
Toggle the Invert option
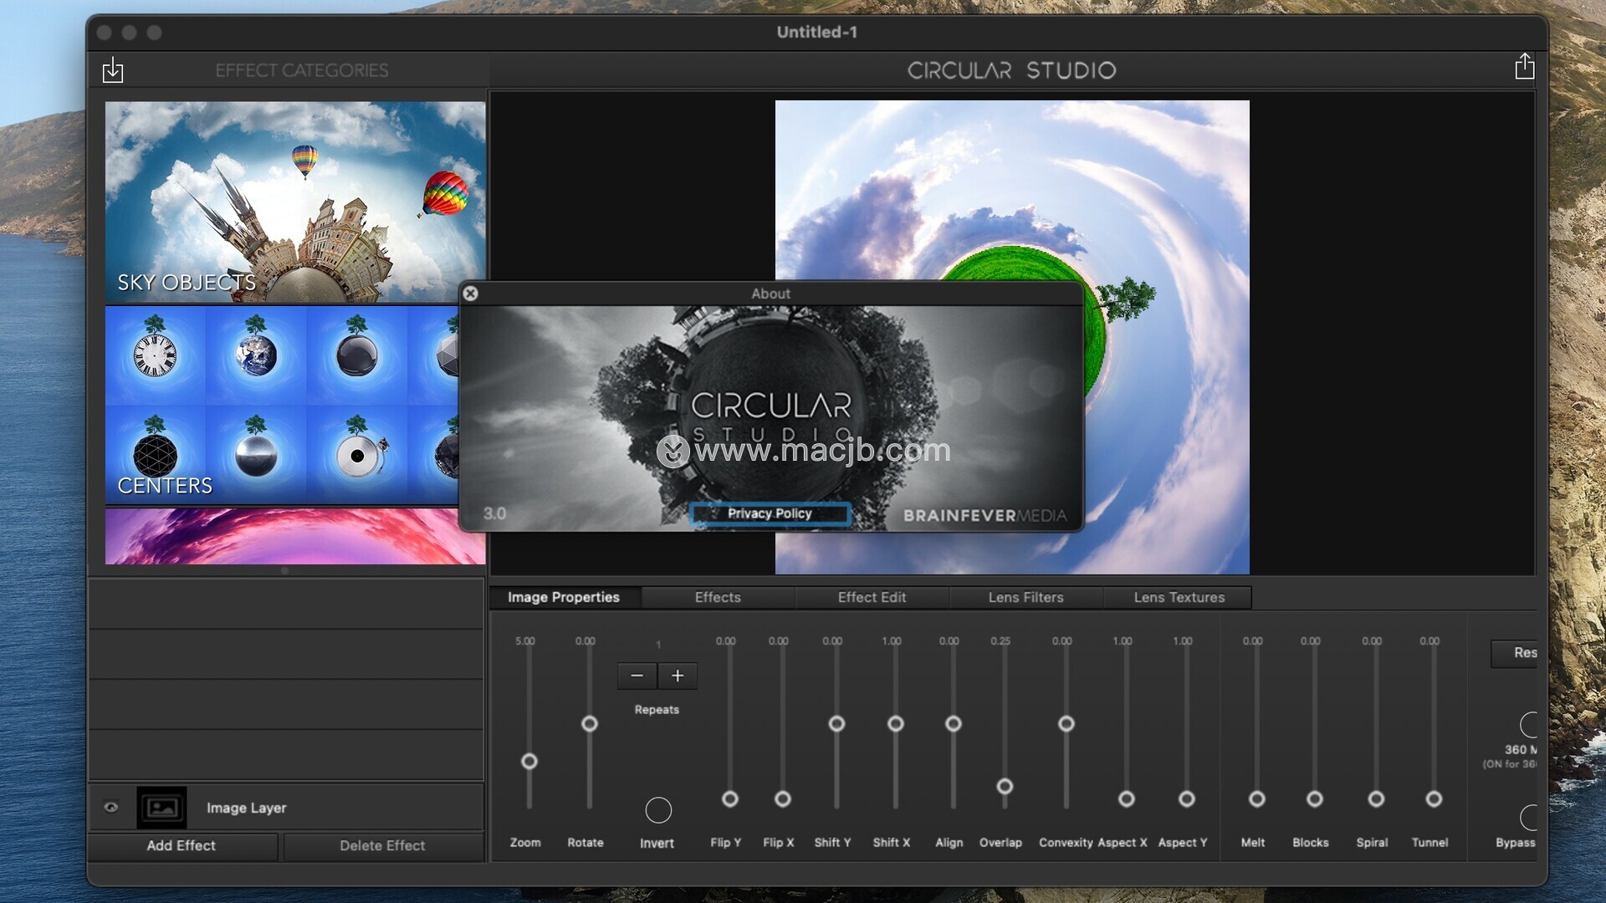click(x=658, y=809)
